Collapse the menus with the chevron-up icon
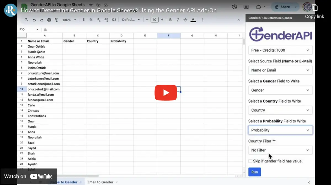Screen dimensions: 331x185 pos(239,20)
